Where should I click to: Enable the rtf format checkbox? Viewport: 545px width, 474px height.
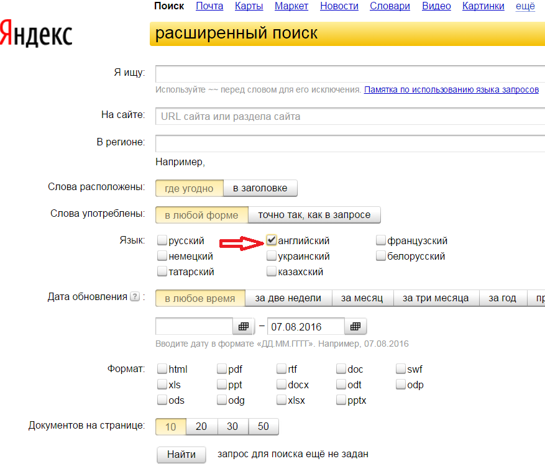pos(282,369)
